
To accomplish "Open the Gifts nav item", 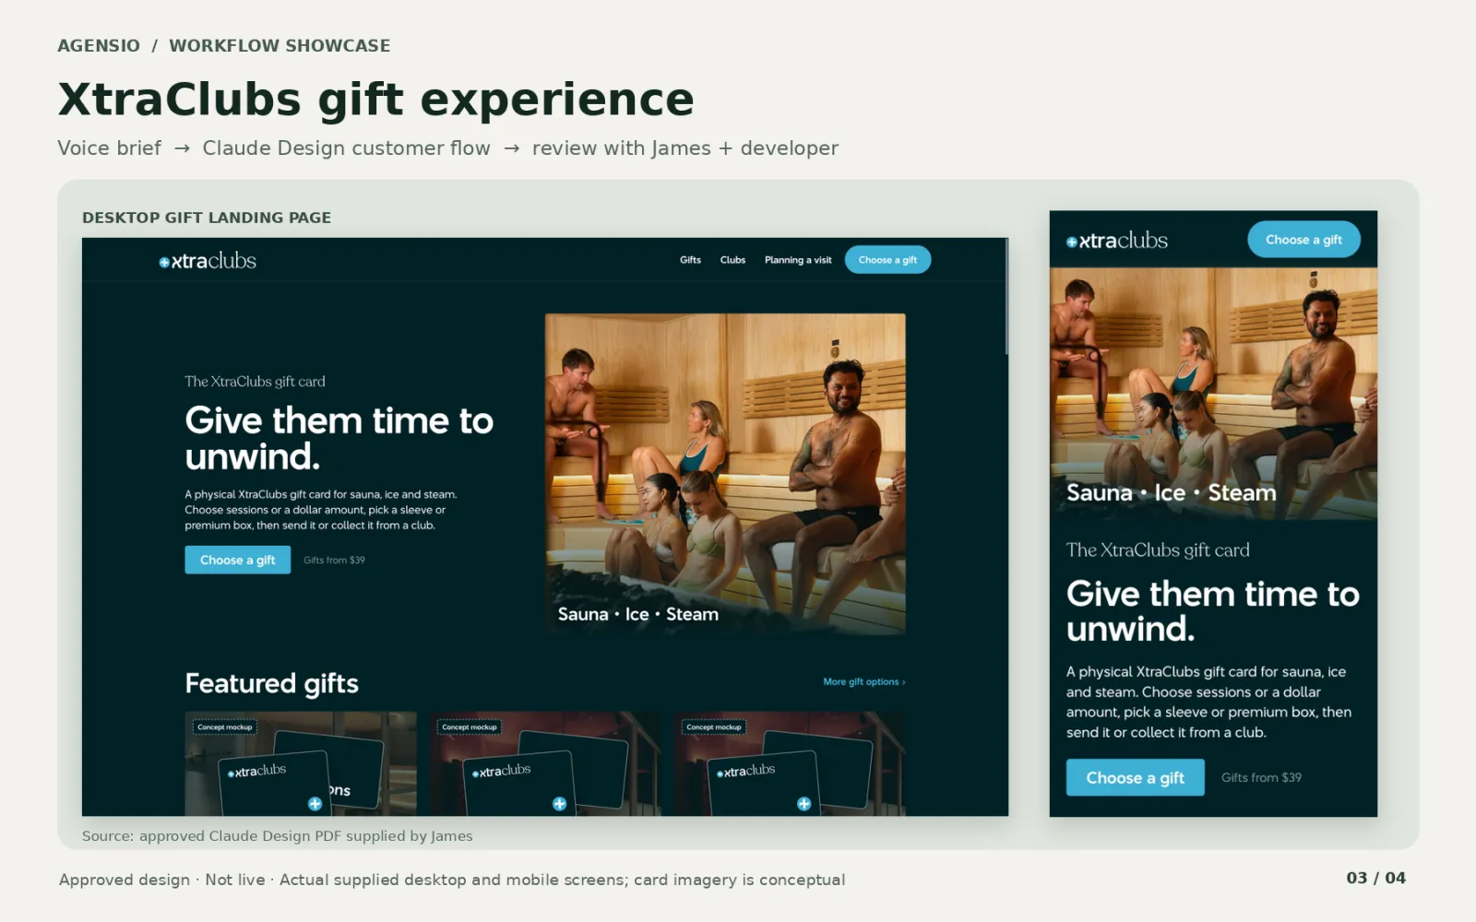I will [690, 260].
